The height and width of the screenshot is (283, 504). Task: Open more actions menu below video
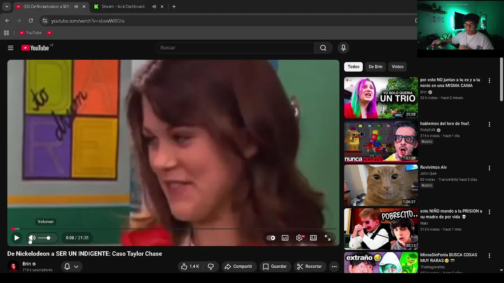334,266
